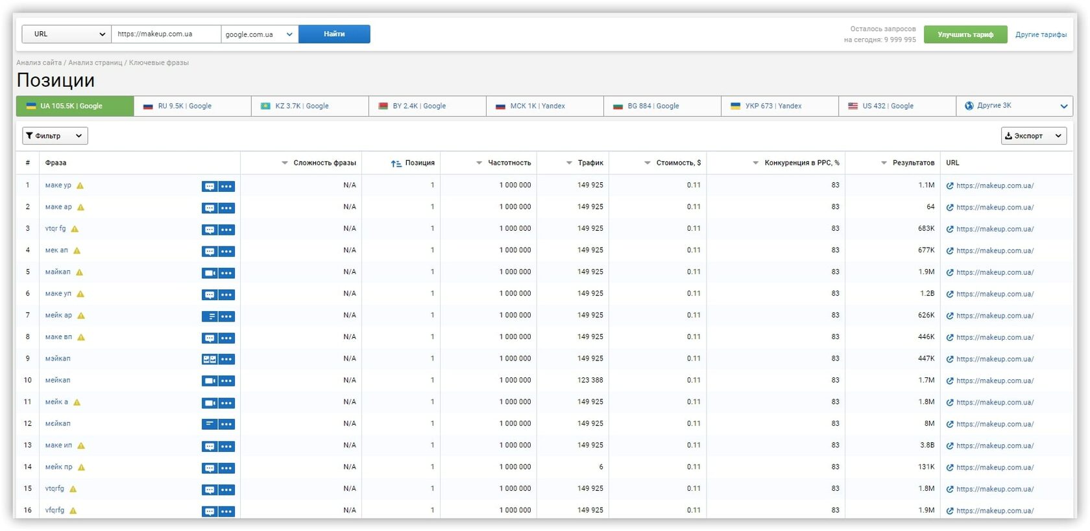Click the image pack icon for 'мэйкап' row
This screenshot has height=531, width=1090.
tap(210, 359)
